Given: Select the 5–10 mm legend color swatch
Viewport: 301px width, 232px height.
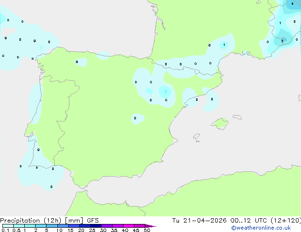Looking at the screenshot, I should 52,226.
